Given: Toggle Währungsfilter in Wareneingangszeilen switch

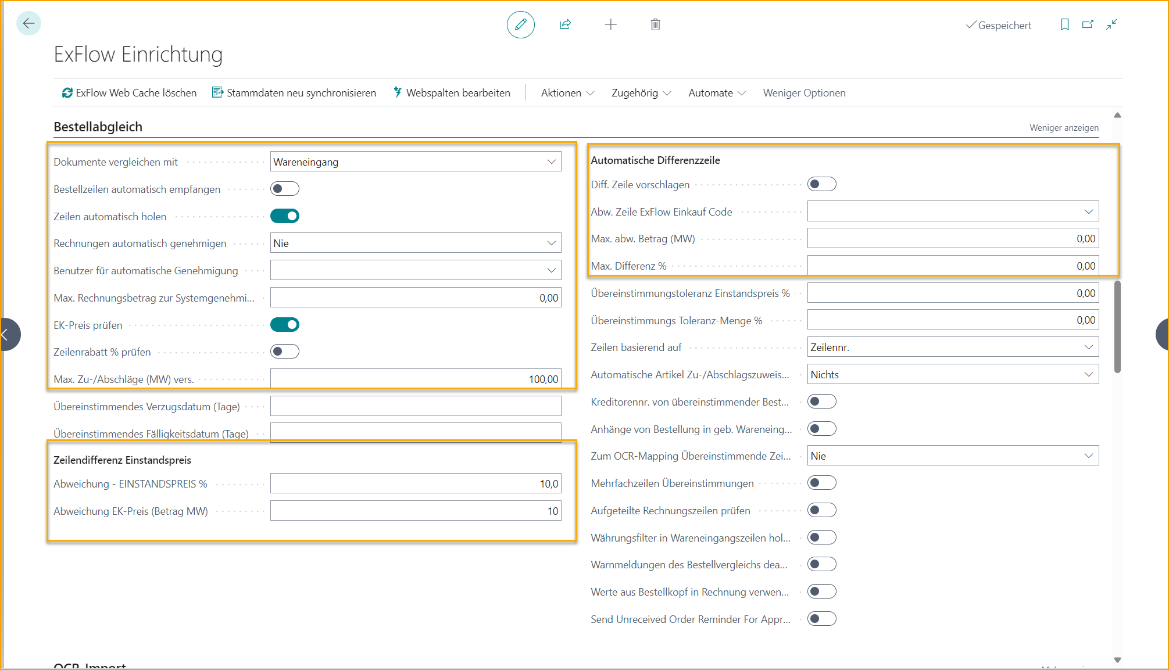Looking at the screenshot, I should coord(822,538).
